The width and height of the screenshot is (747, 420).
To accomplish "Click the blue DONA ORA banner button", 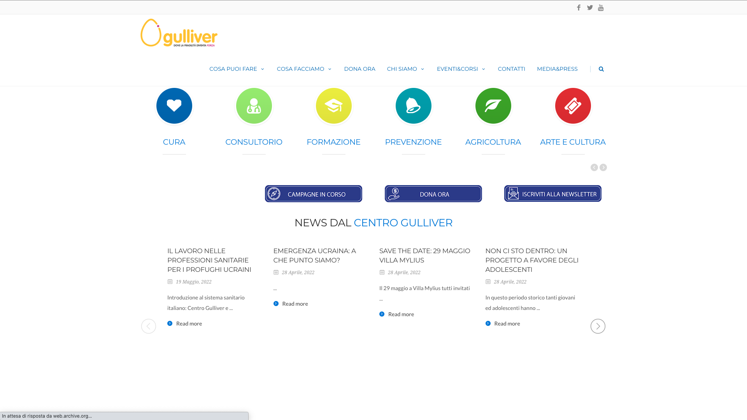I will [433, 194].
